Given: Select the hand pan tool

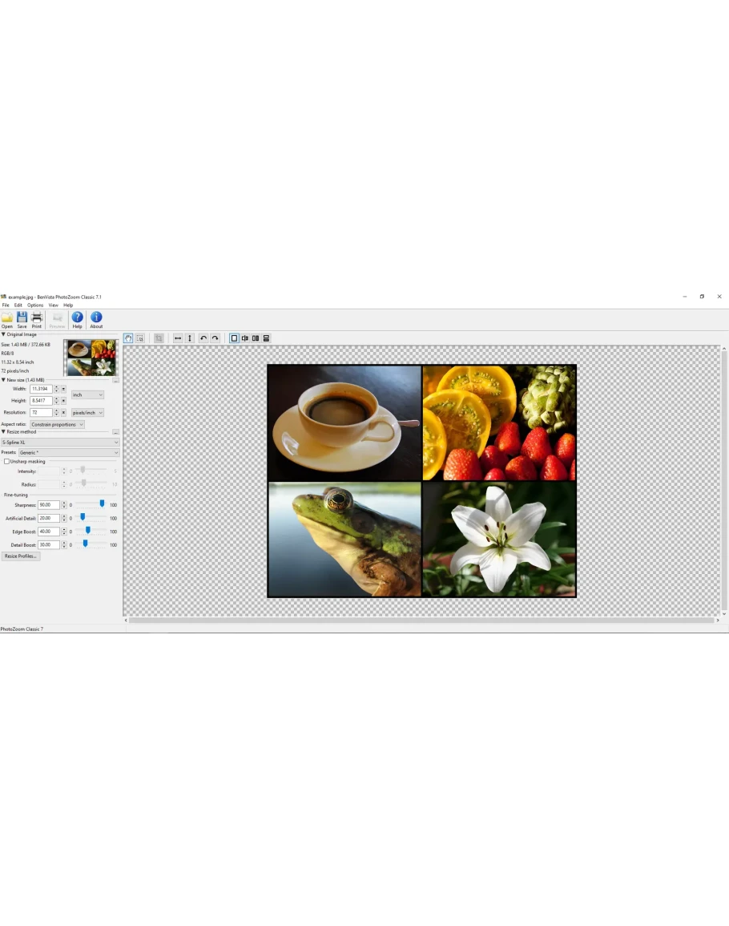Looking at the screenshot, I should tap(128, 338).
